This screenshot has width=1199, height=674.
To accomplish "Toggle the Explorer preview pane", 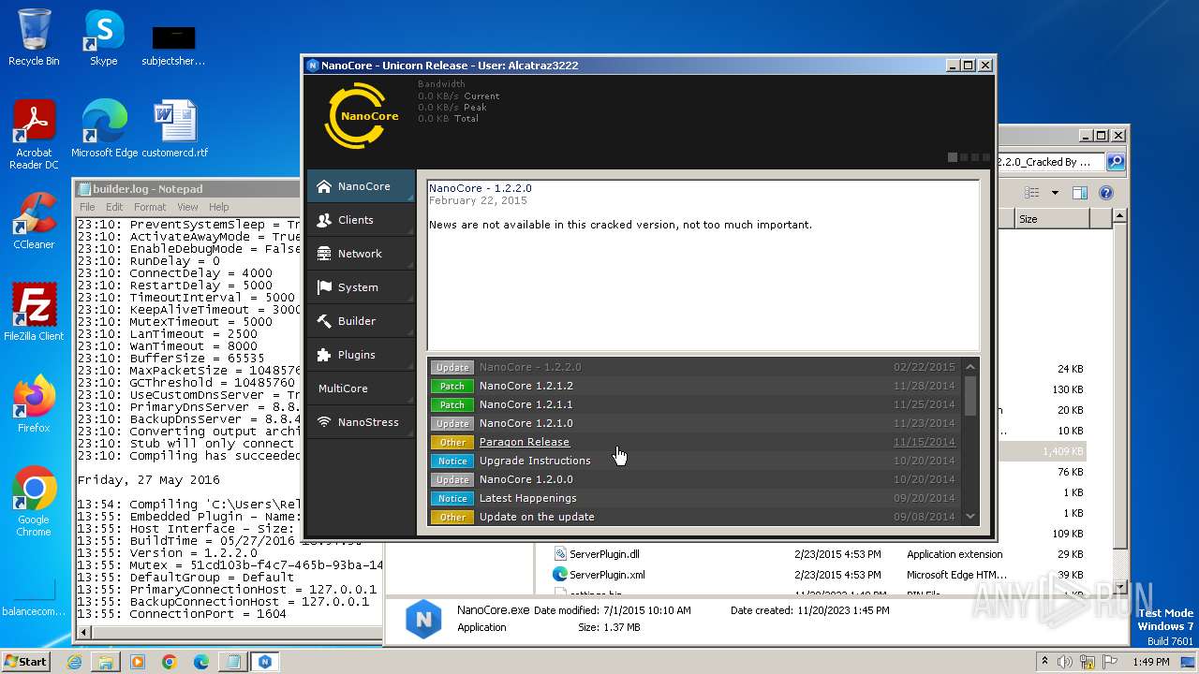I will tap(1080, 193).
